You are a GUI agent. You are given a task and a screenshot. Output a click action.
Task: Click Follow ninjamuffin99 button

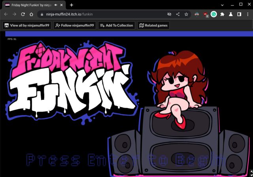pyautogui.click(x=75, y=25)
